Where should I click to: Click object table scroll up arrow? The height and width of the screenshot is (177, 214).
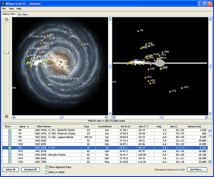point(210,131)
